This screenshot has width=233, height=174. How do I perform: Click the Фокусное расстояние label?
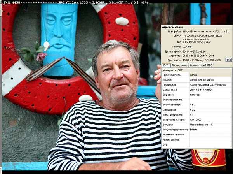coord(175,130)
